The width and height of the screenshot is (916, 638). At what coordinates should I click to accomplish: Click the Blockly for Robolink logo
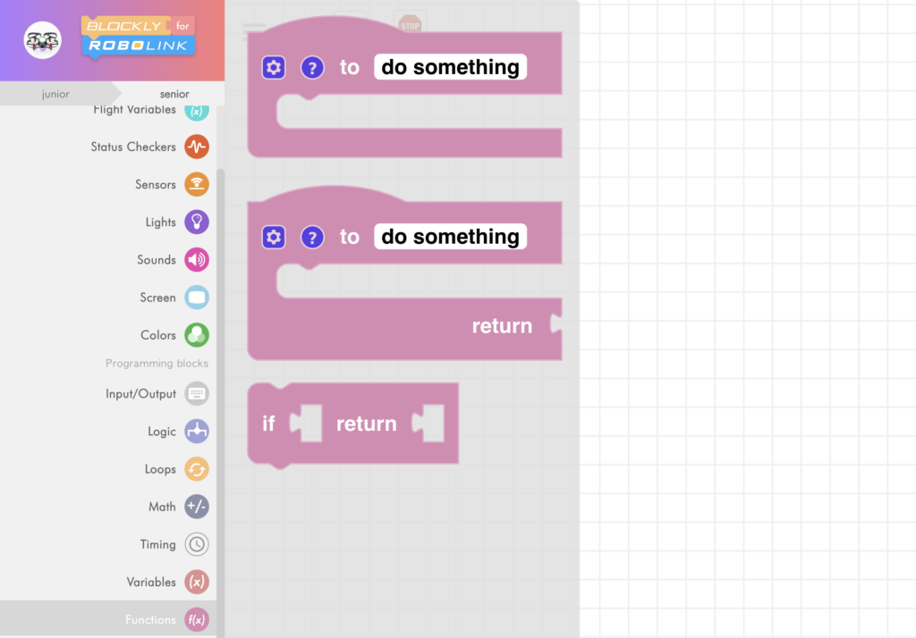pos(139,37)
